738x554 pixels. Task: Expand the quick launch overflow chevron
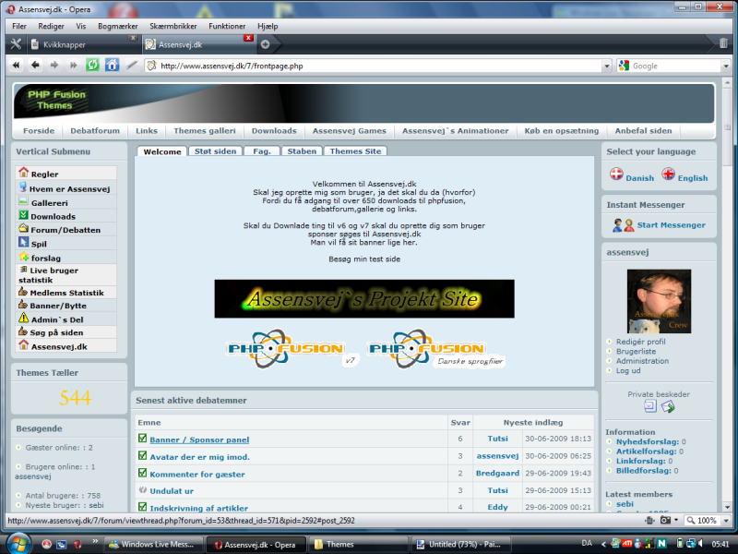click(95, 541)
